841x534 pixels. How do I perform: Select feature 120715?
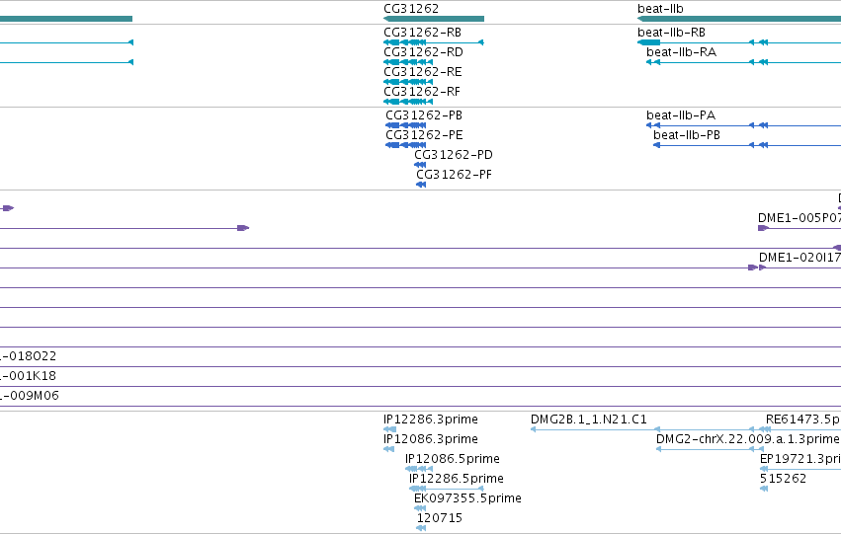click(x=439, y=518)
